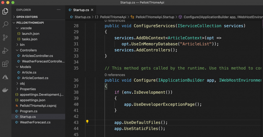Open the Search view in activity bar
The height and width of the screenshot is (137, 263).
click(5, 24)
